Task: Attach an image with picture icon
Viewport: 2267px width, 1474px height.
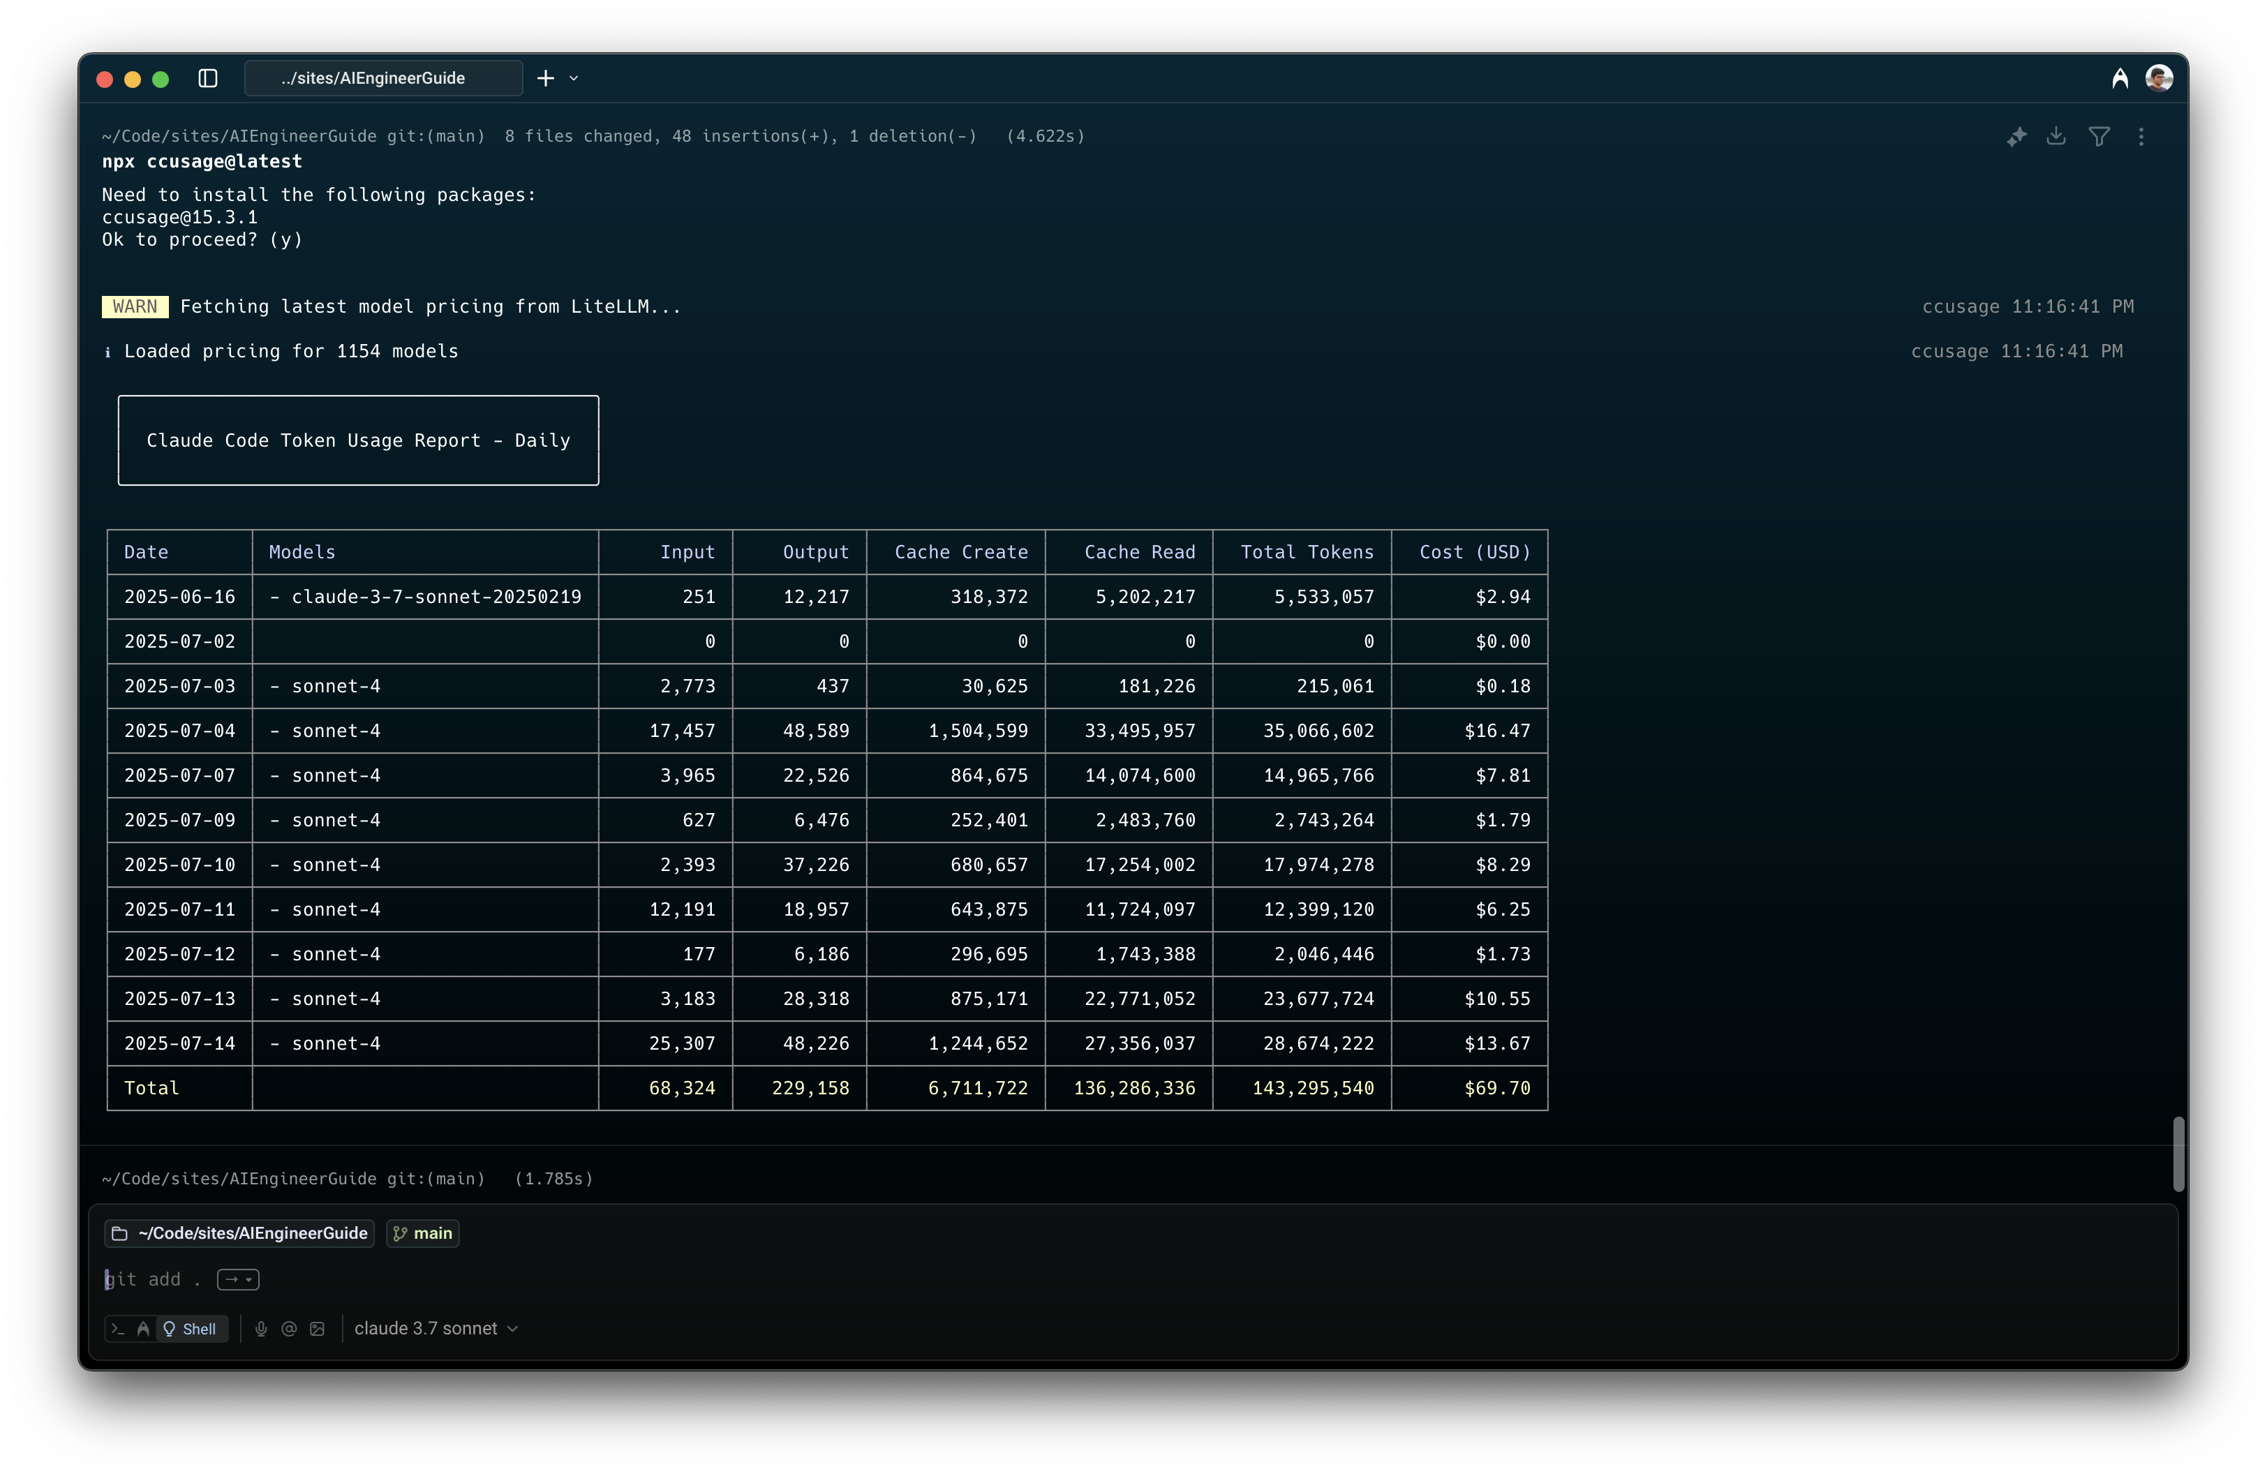Action: click(317, 1328)
